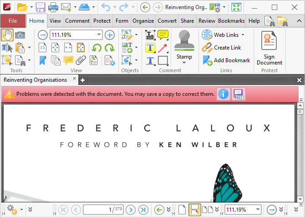Open the Protect tab

click(102, 21)
